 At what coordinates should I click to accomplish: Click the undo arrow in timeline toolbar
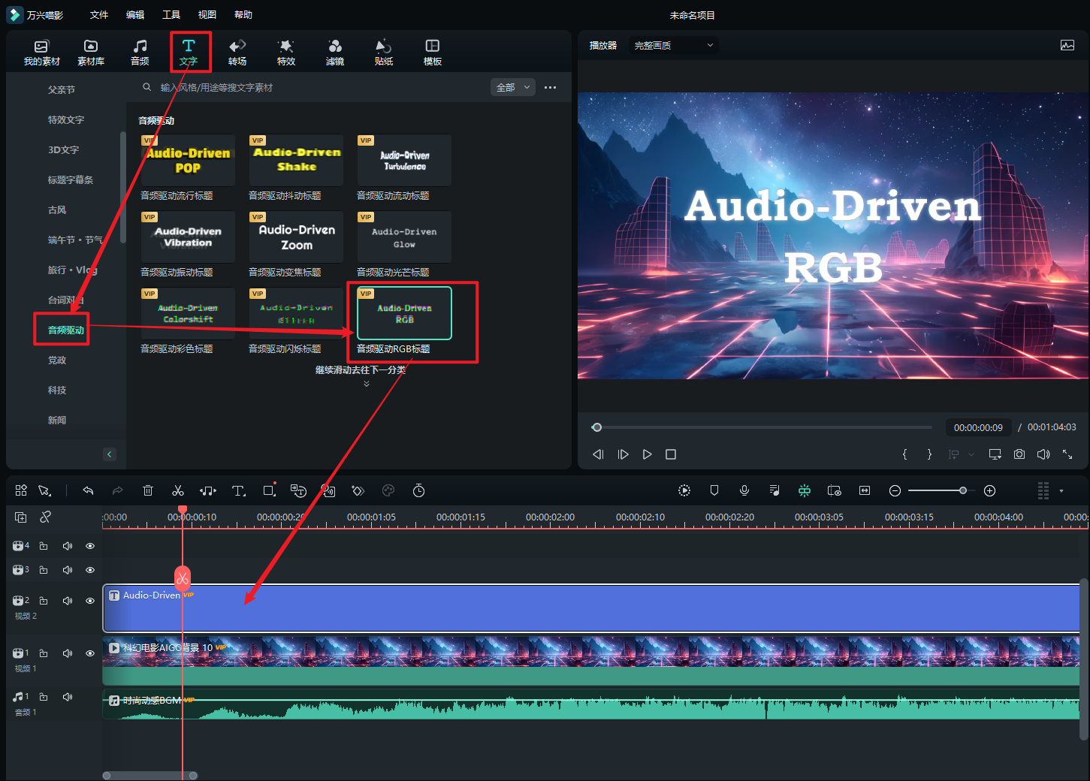tap(88, 491)
